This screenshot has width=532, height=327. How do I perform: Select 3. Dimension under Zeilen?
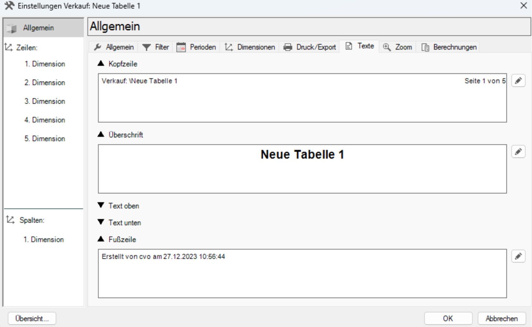click(45, 101)
